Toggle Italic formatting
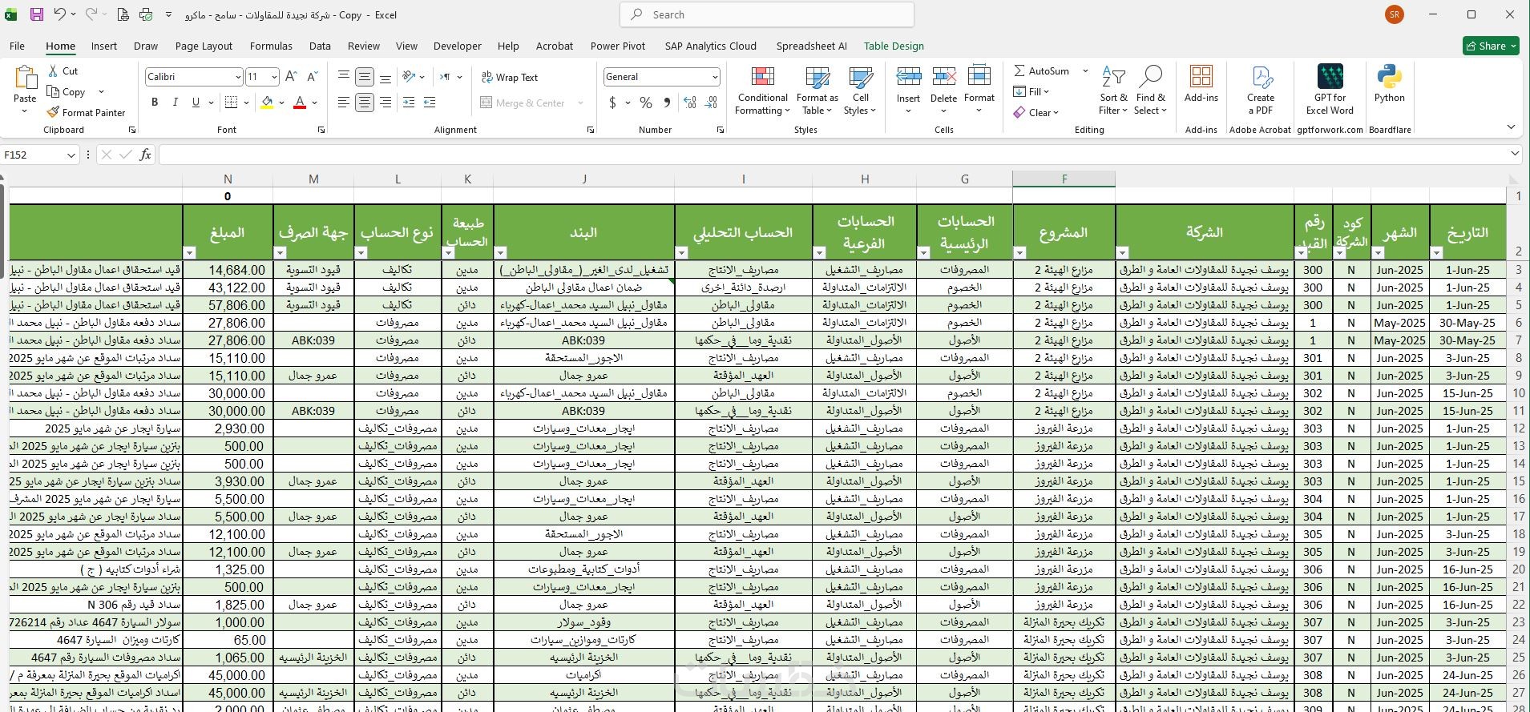This screenshot has height=712, width=1530. pyautogui.click(x=175, y=103)
